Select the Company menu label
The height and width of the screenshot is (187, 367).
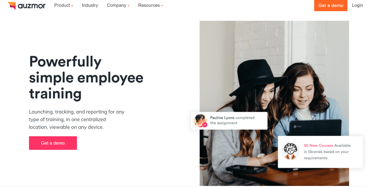(x=116, y=5)
